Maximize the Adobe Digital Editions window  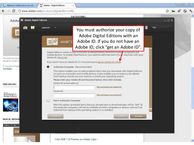pos(168,20)
